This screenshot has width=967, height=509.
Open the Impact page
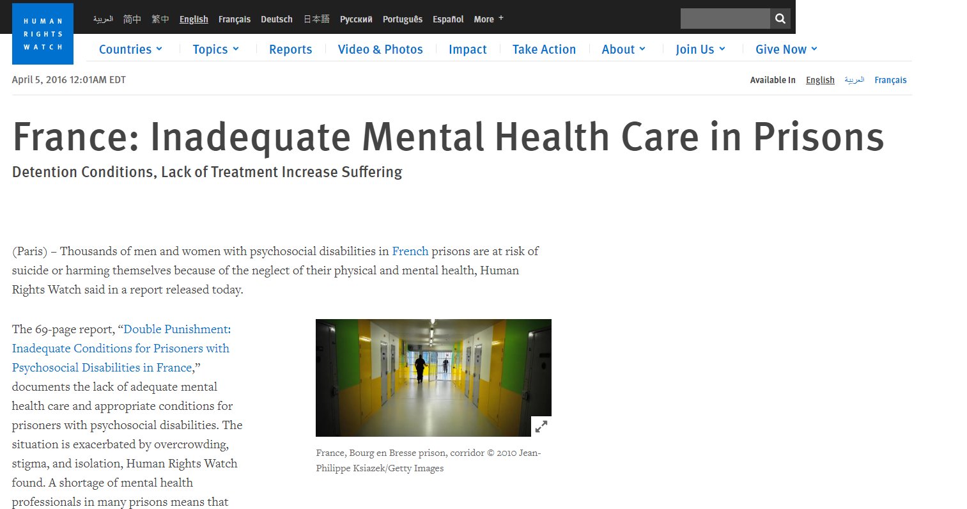pos(468,49)
